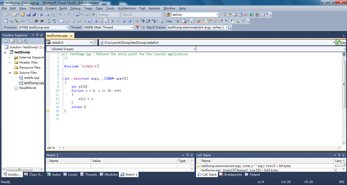The height and width of the screenshot is (185, 347).
Task: Click the Add New Item icon
Action: pyautogui.click(x=14, y=14)
